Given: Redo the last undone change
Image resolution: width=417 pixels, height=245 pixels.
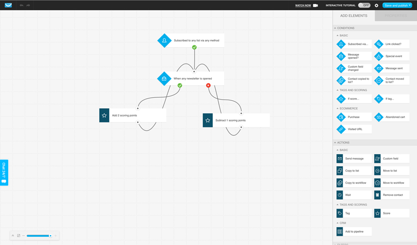Looking at the screenshot, I should (28, 5).
